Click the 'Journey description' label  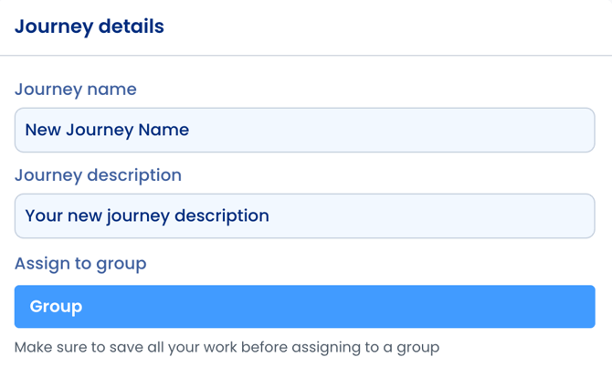(98, 175)
